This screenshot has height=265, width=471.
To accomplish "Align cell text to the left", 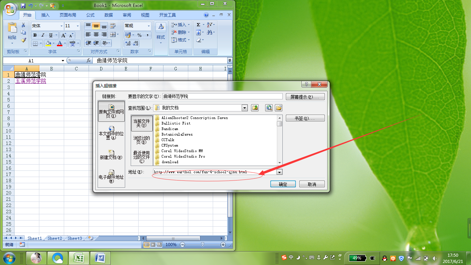I will (x=88, y=35).
